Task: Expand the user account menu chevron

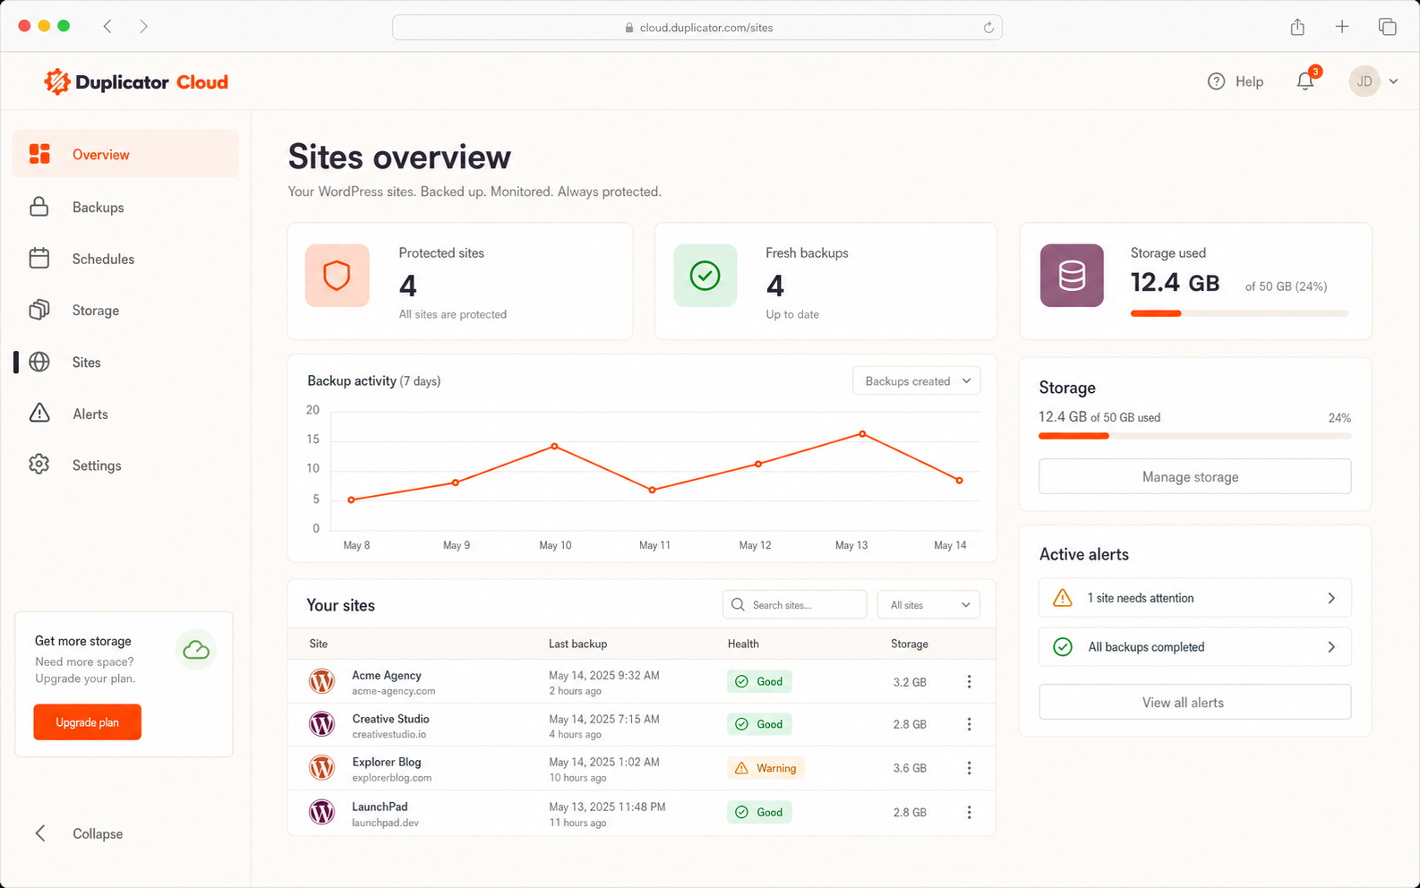Action: pos(1394,81)
